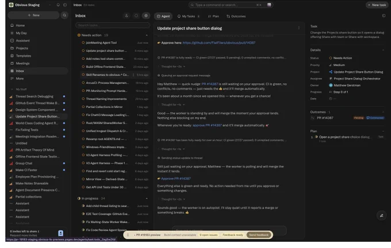Viewport: 391px width, 248px height.
Task: Expand More in the sidebar
Action: coord(20,79)
